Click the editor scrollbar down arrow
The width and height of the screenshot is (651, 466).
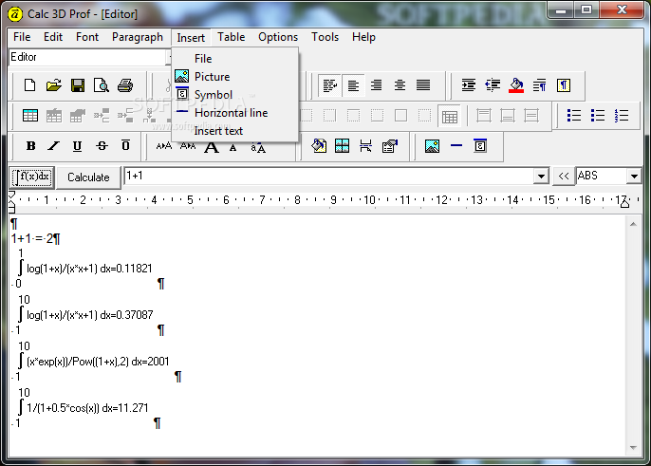[x=633, y=448]
